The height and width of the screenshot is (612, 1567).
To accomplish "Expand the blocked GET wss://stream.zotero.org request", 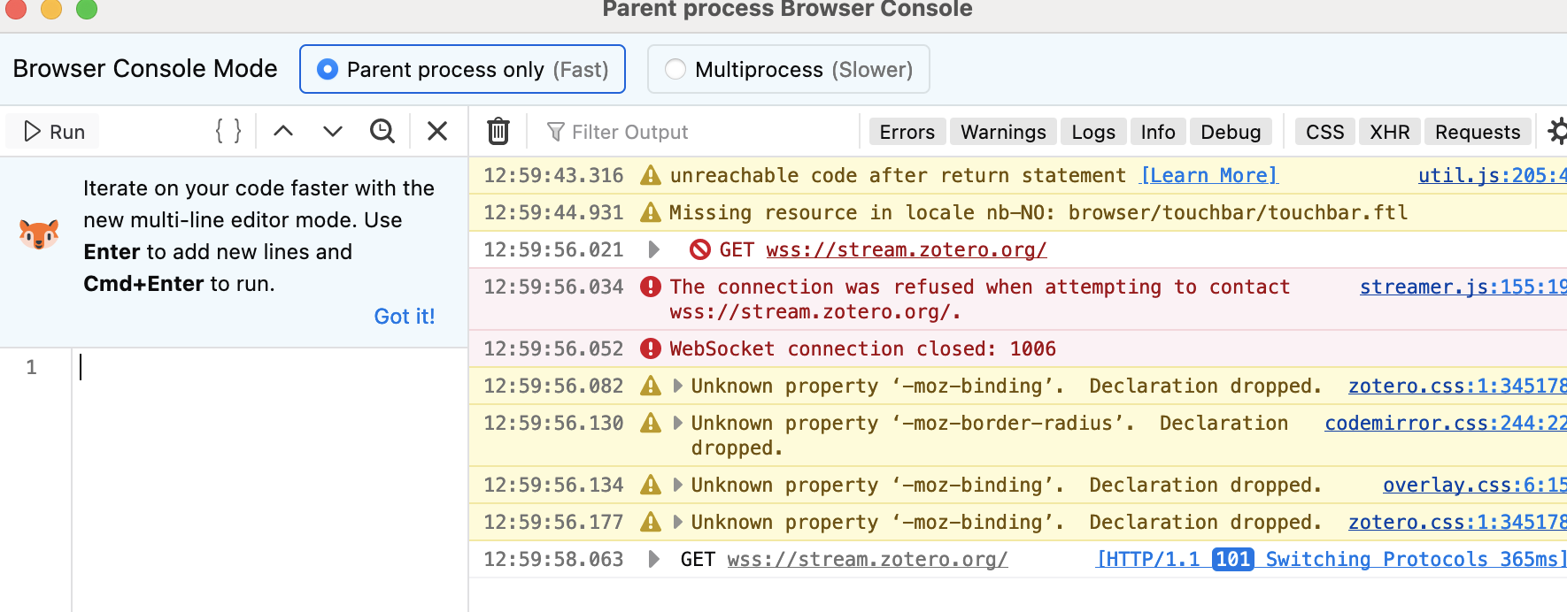I will click(654, 249).
